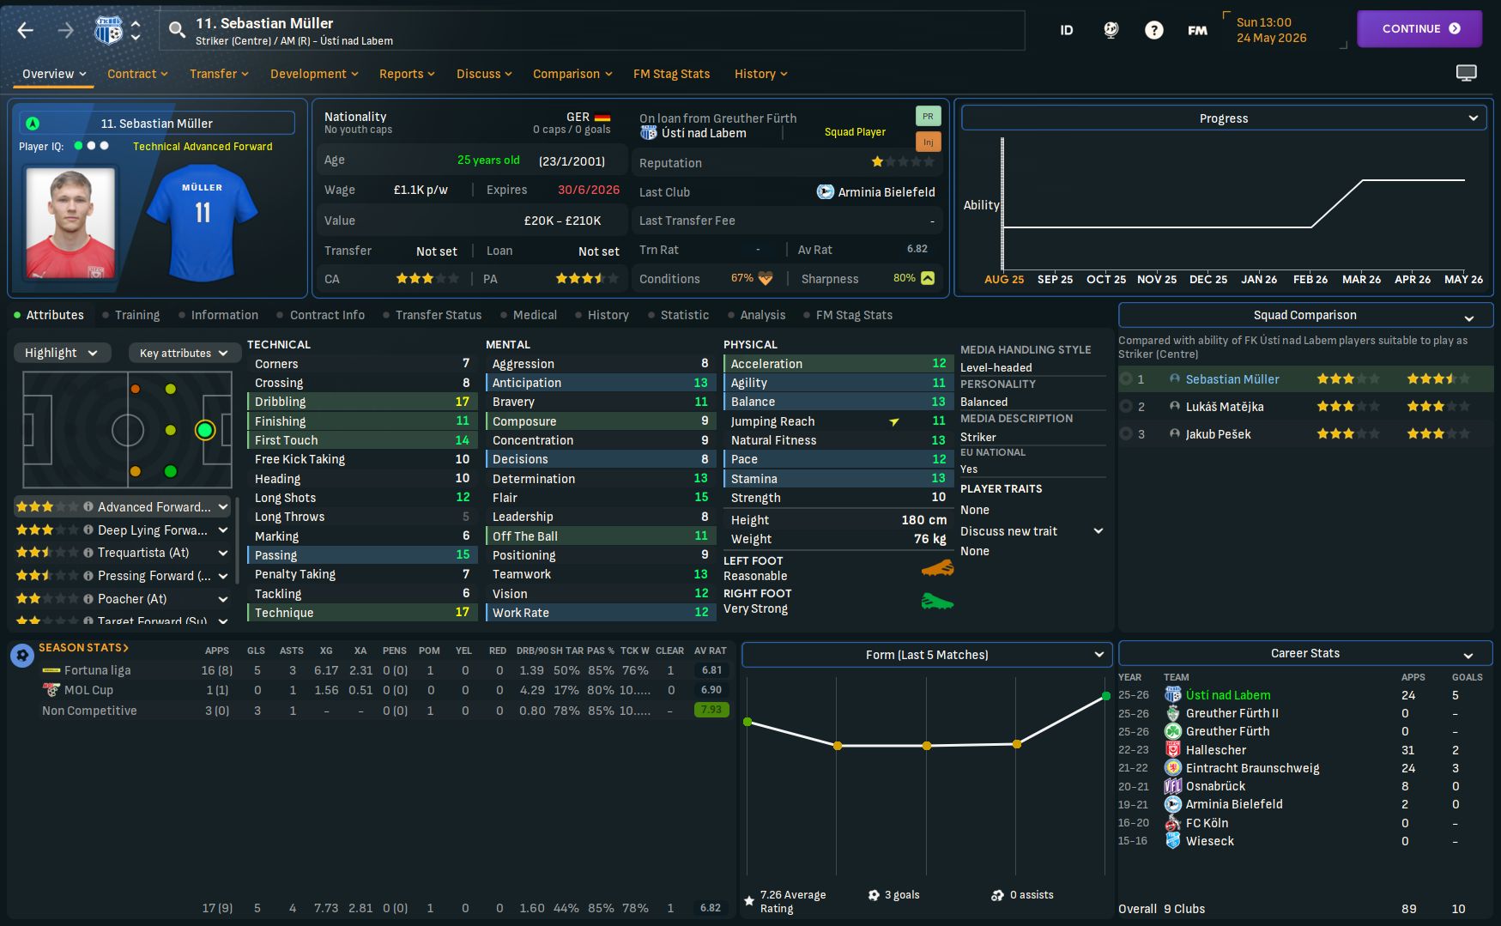The width and height of the screenshot is (1501, 926).
Task: Open the Contract menu
Action: point(137,74)
